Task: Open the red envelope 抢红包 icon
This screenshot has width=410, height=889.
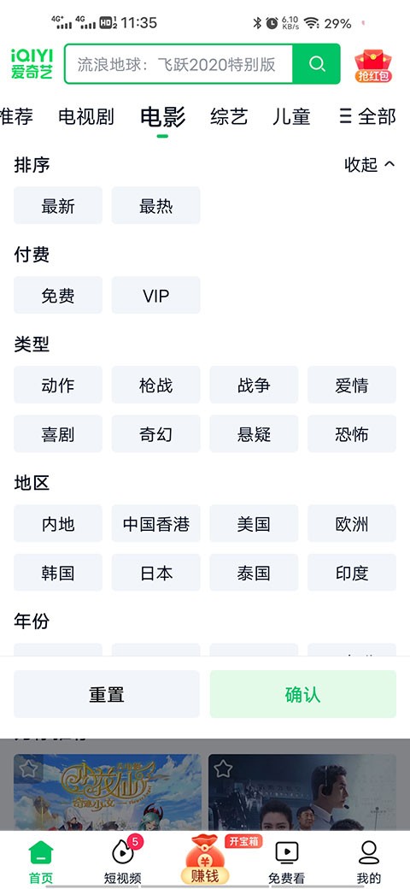Action: [x=373, y=66]
